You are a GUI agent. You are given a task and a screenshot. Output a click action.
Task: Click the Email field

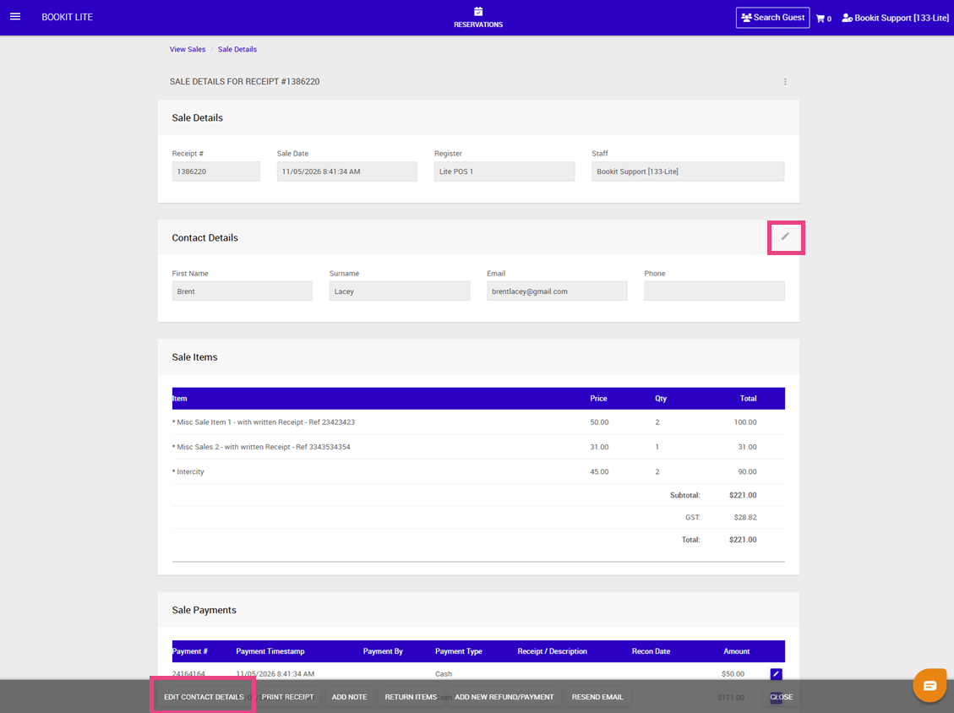point(557,291)
